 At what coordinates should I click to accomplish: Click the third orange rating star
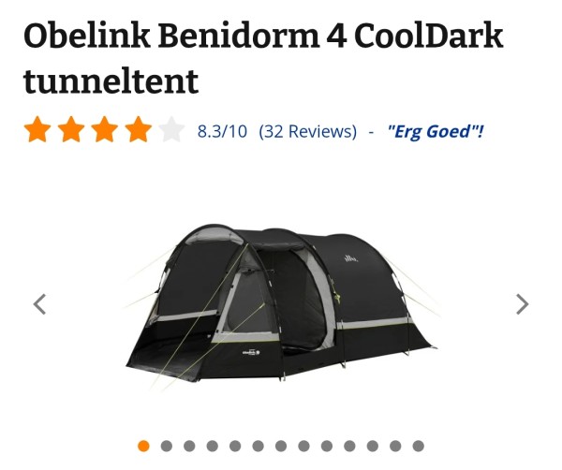pyautogui.click(x=104, y=129)
